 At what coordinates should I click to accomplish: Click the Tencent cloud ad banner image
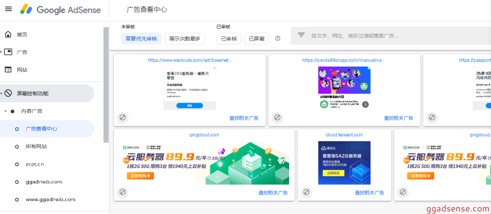[344, 163]
